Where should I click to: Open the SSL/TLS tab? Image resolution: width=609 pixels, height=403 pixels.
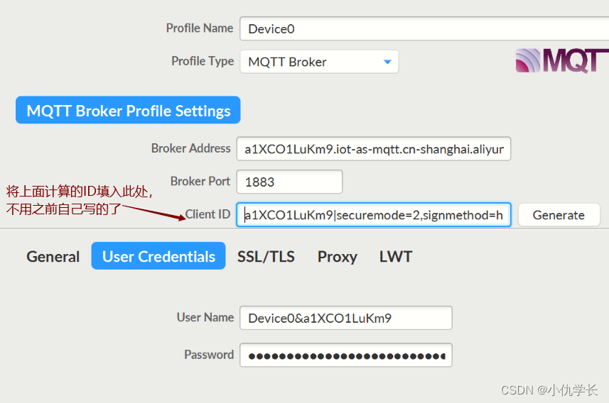tap(266, 256)
